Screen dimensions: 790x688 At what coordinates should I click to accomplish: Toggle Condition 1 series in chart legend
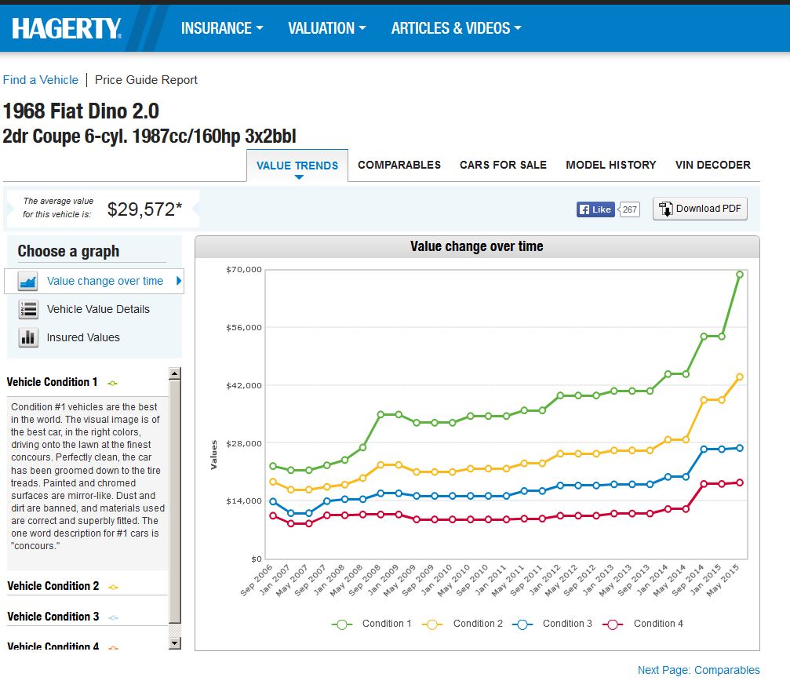point(372,624)
